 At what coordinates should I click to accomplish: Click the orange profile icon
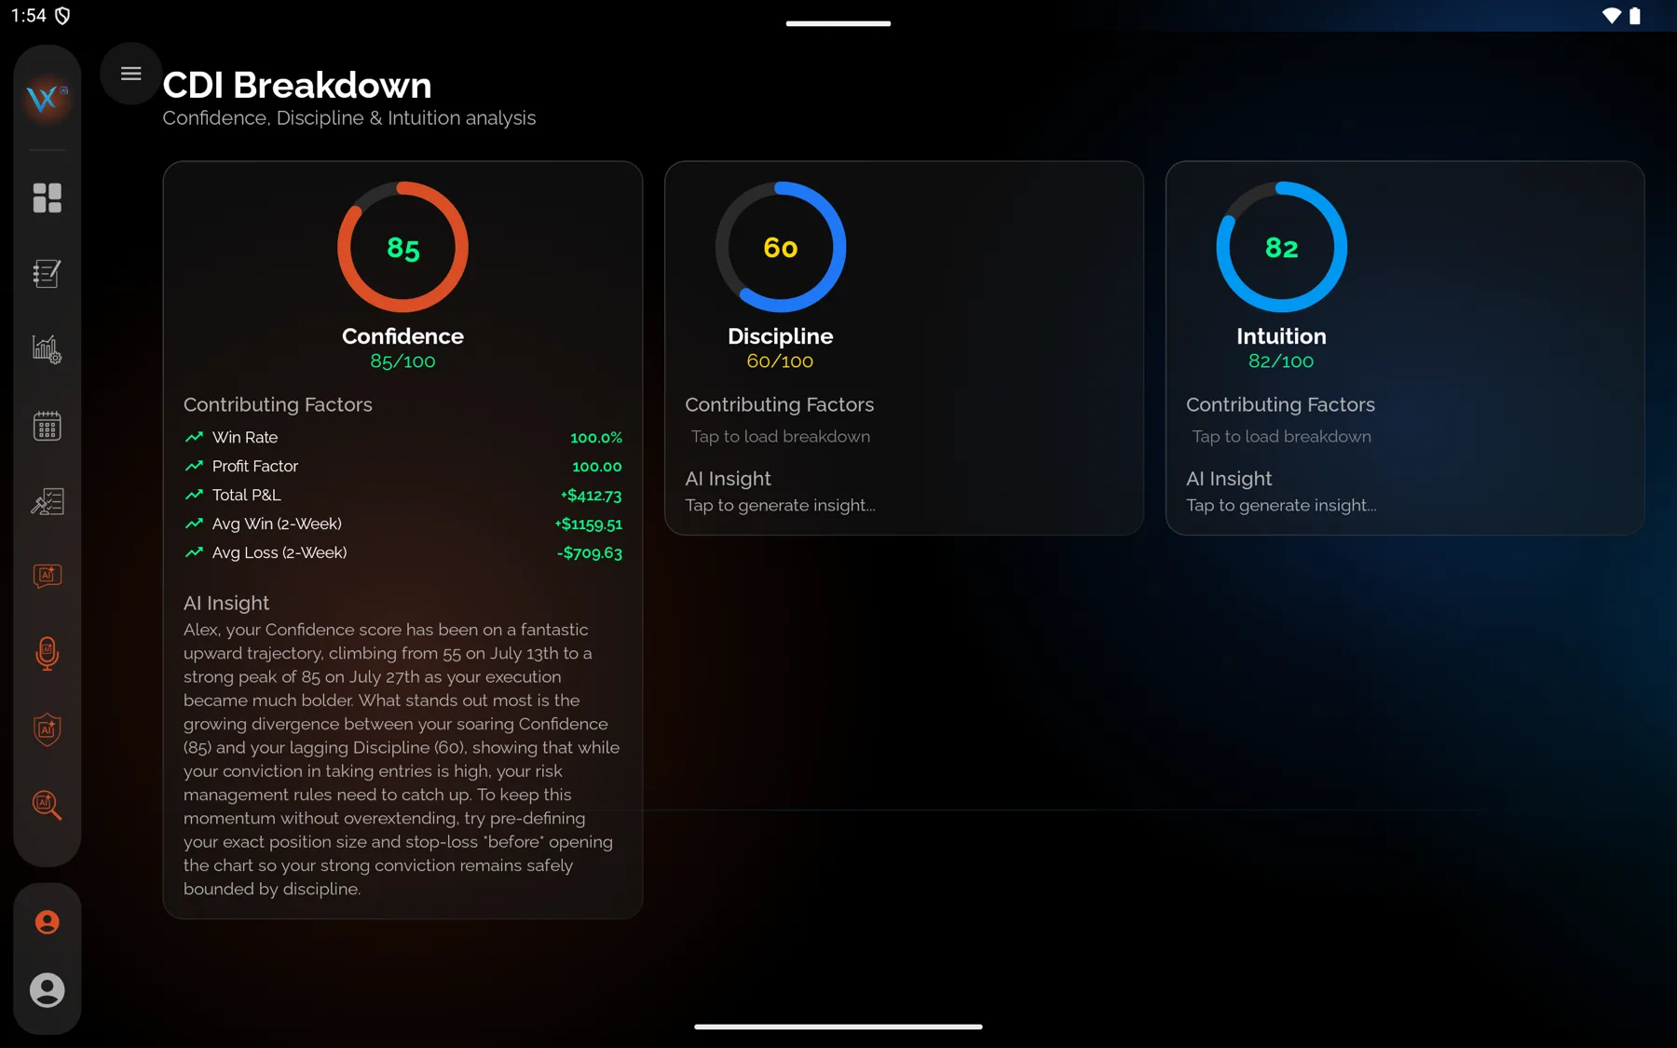coord(47,922)
